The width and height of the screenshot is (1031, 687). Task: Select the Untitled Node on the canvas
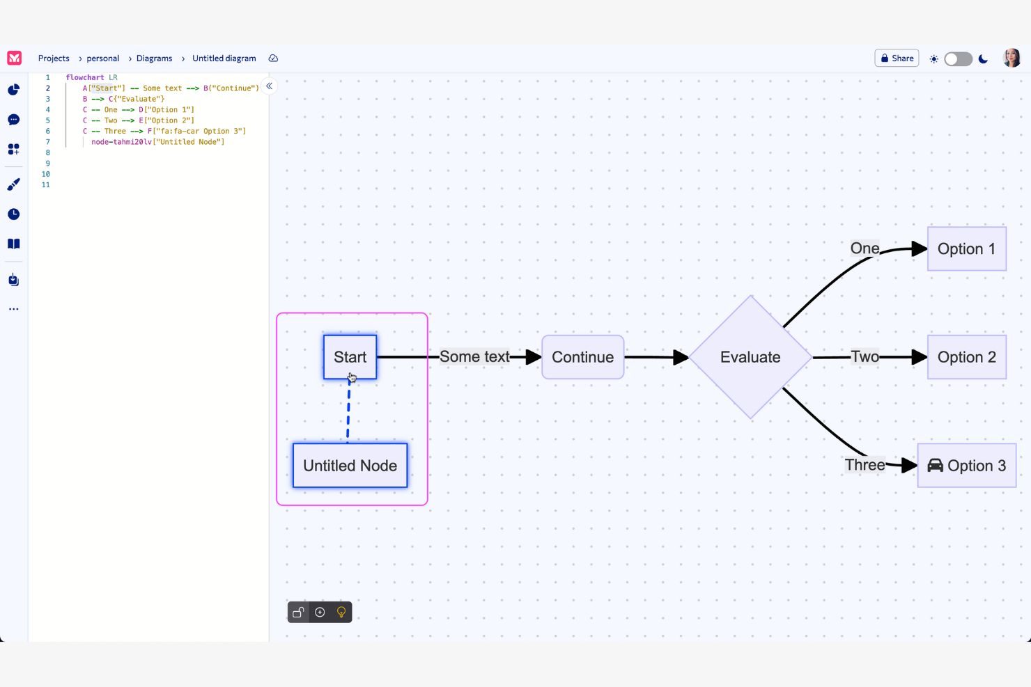pos(350,466)
